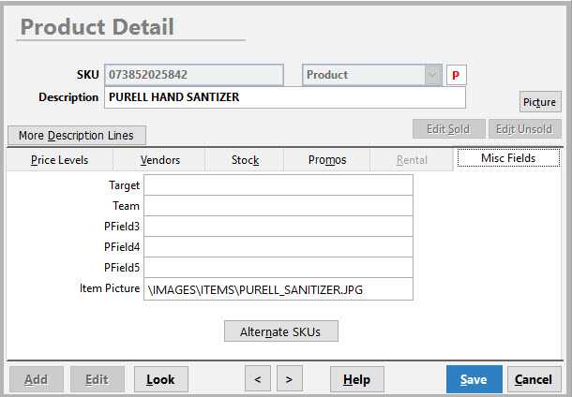Select the Misc Fields tab
Viewport: 572px width, 397px height.
click(x=508, y=158)
